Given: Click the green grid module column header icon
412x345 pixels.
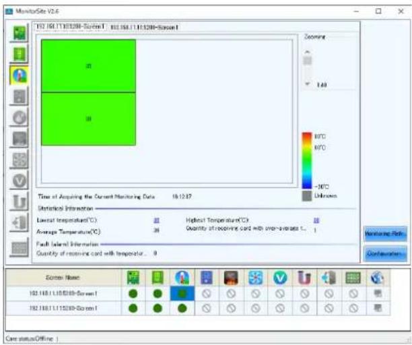Looking at the screenshot, I should (x=353, y=278).
